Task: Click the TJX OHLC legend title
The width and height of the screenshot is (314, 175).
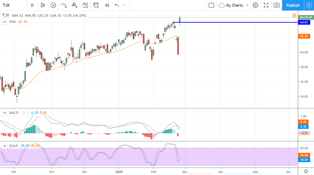Action: (5, 15)
